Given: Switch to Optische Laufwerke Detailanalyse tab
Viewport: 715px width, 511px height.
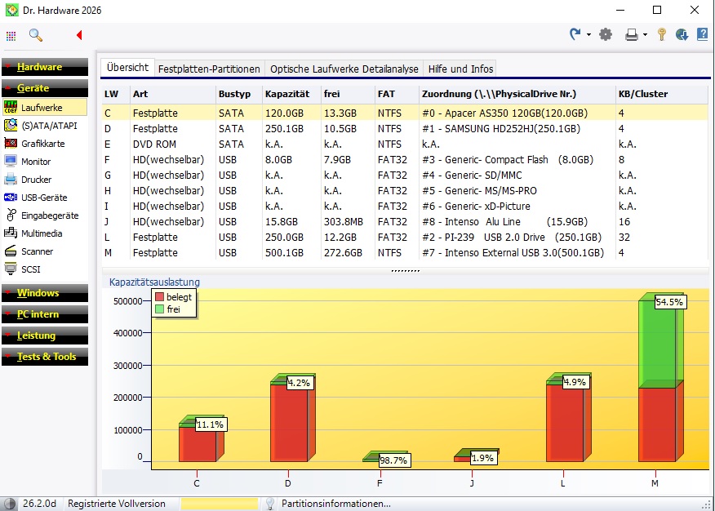Looking at the screenshot, I should 344,69.
